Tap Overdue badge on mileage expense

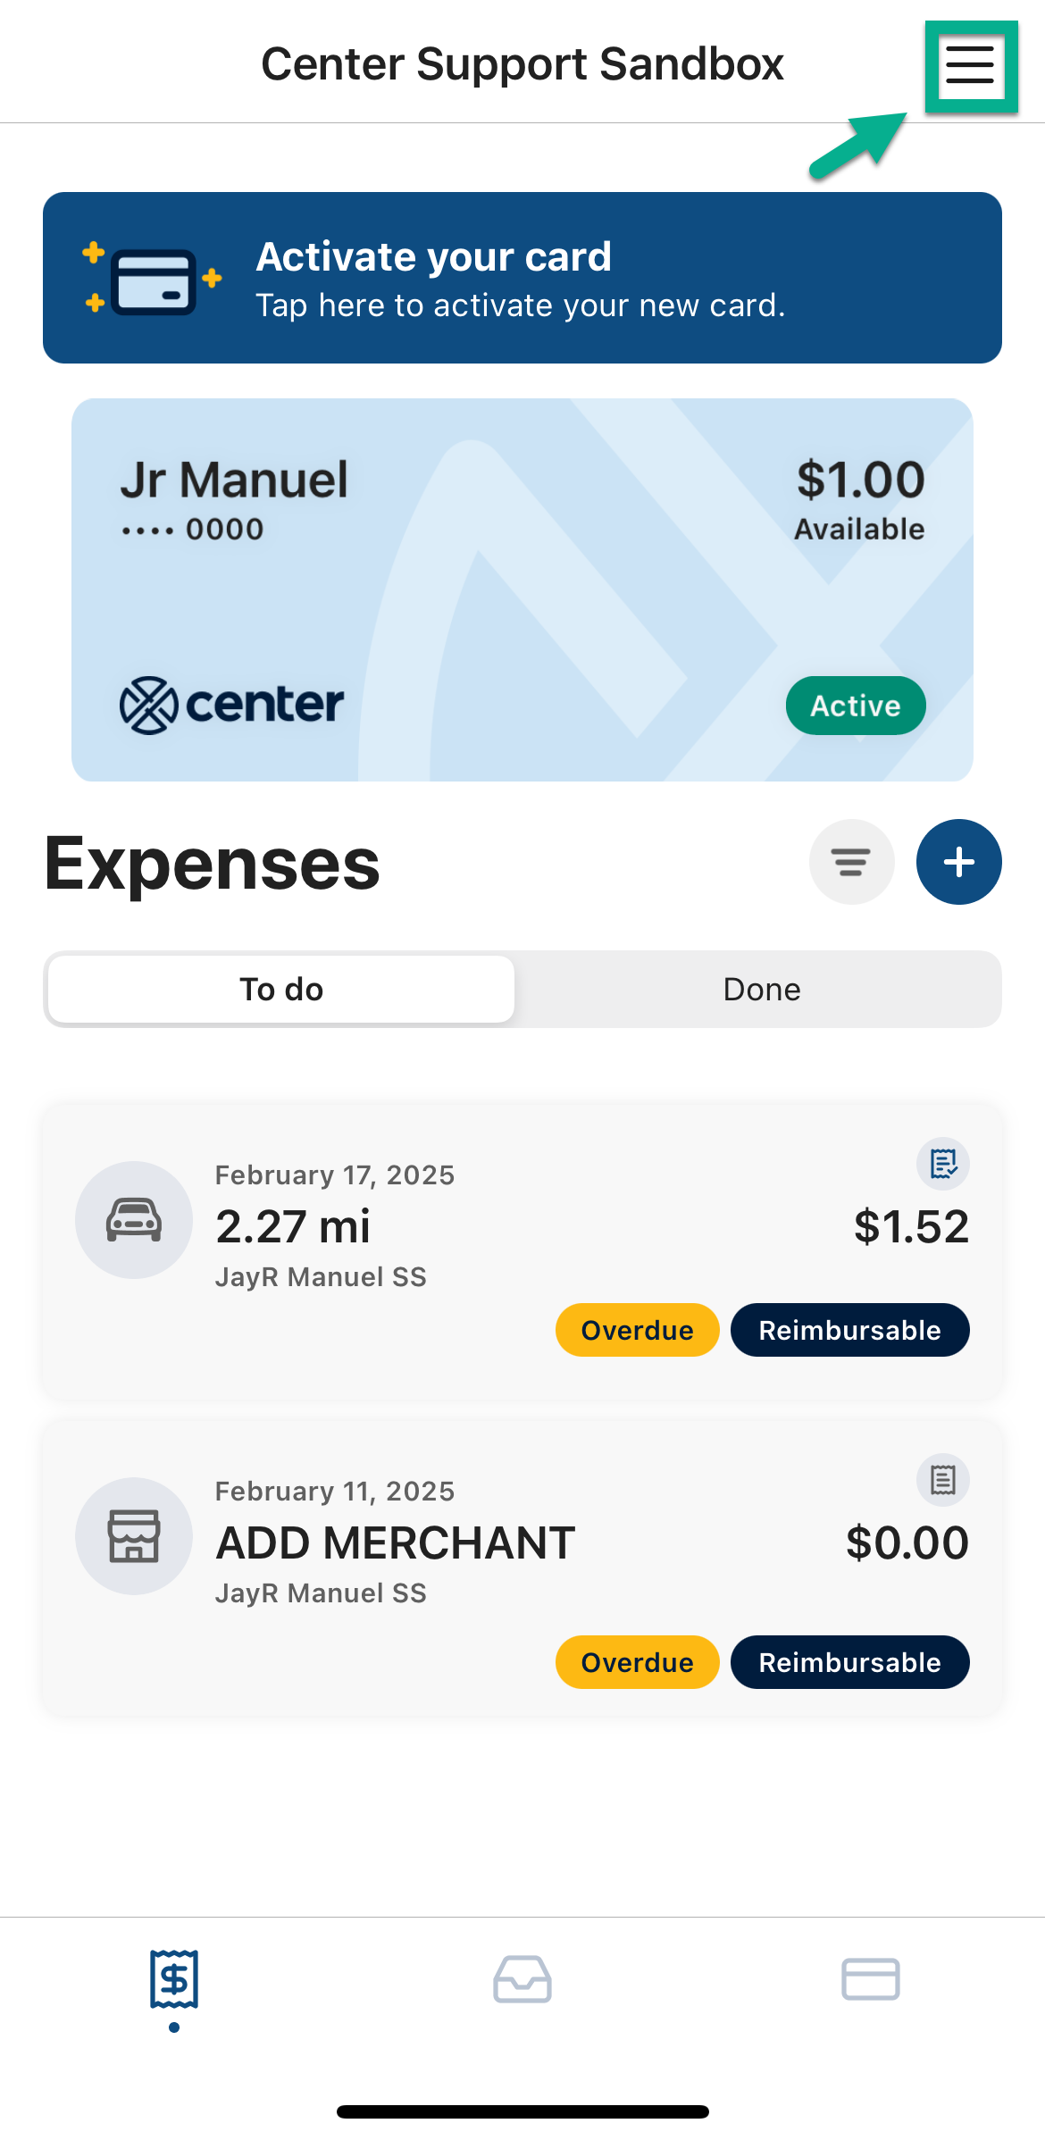(x=637, y=1330)
